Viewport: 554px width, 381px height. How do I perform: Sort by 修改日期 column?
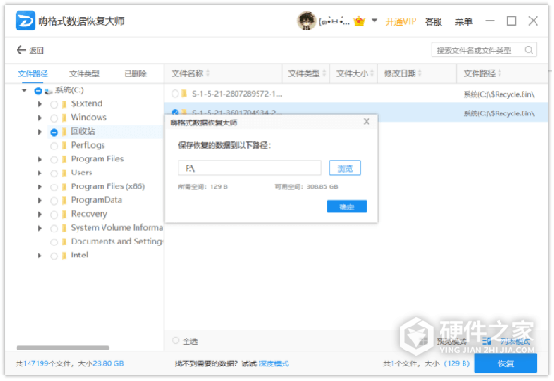[403, 73]
